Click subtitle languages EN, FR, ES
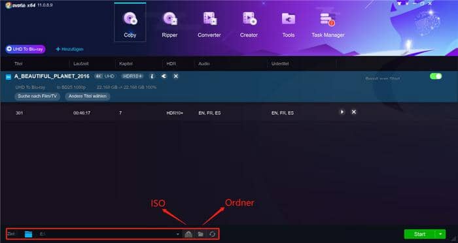 [x=283, y=113]
